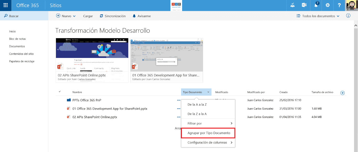Image resolution: width=358 pixels, height=152 pixels.
Task: Open Bloc de notas in the navigation
Action: click(x=17, y=39)
